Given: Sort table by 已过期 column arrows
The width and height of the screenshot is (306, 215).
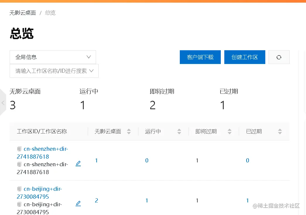Looking at the screenshot, I should point(280,131).
